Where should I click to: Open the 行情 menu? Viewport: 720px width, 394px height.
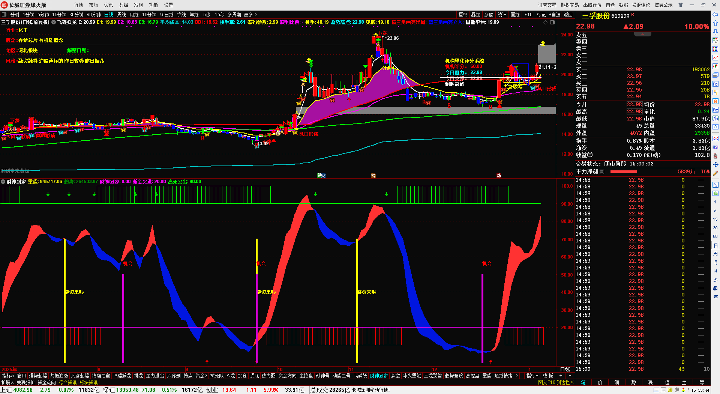pos(79,5)
